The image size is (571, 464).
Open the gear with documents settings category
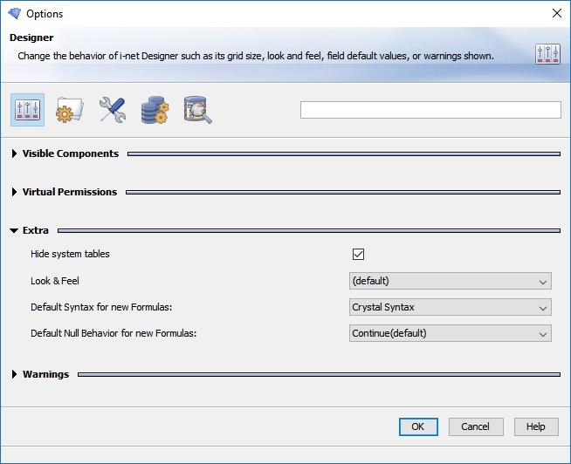click(70, 110)
